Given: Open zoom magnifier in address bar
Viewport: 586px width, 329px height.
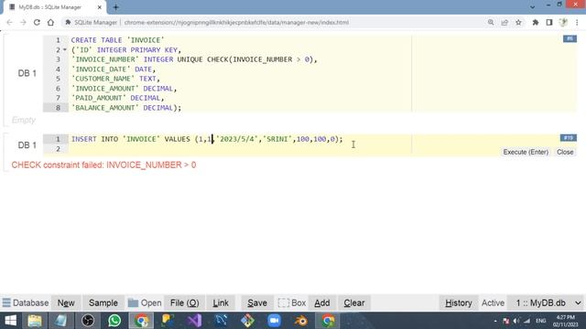Looking at the screenshot, I should coord(491,22).
